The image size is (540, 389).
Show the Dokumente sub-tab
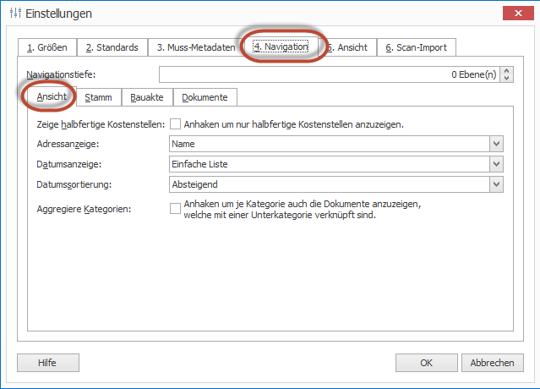tap(205, 97)
